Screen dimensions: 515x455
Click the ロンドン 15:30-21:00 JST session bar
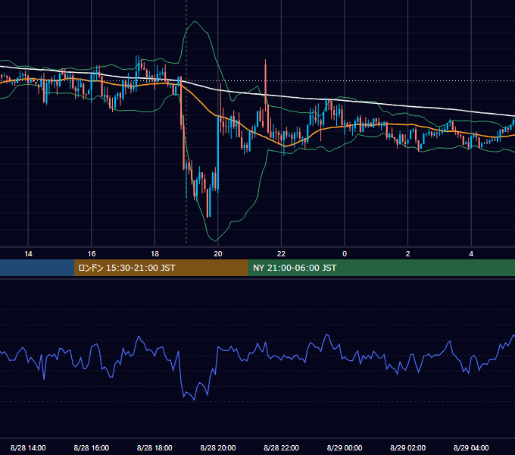(x=161, y=268)
